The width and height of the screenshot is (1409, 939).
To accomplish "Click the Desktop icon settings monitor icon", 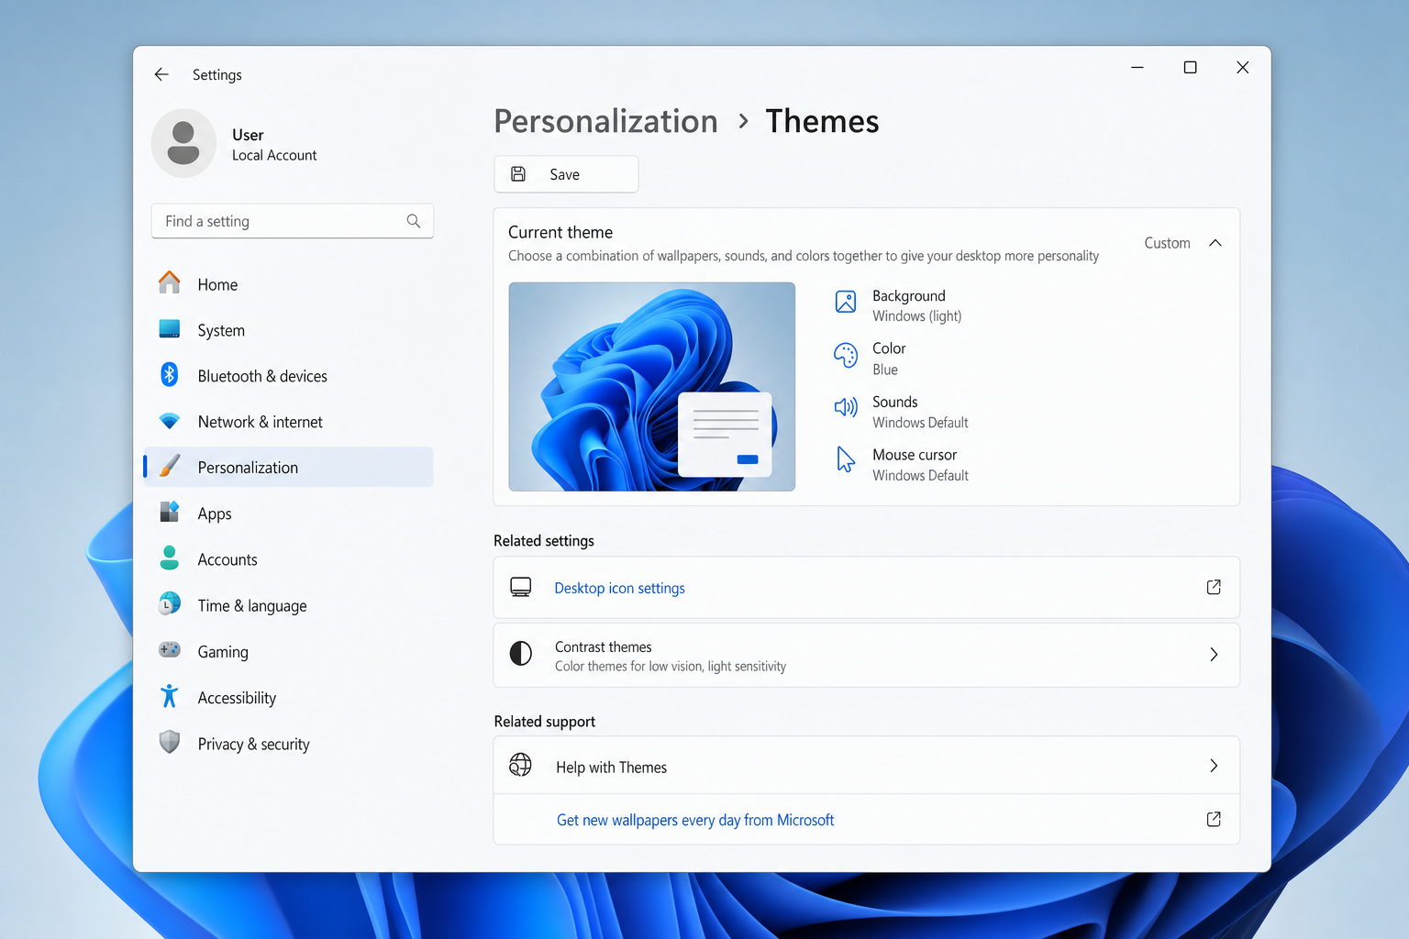I will tap(521, 587).
